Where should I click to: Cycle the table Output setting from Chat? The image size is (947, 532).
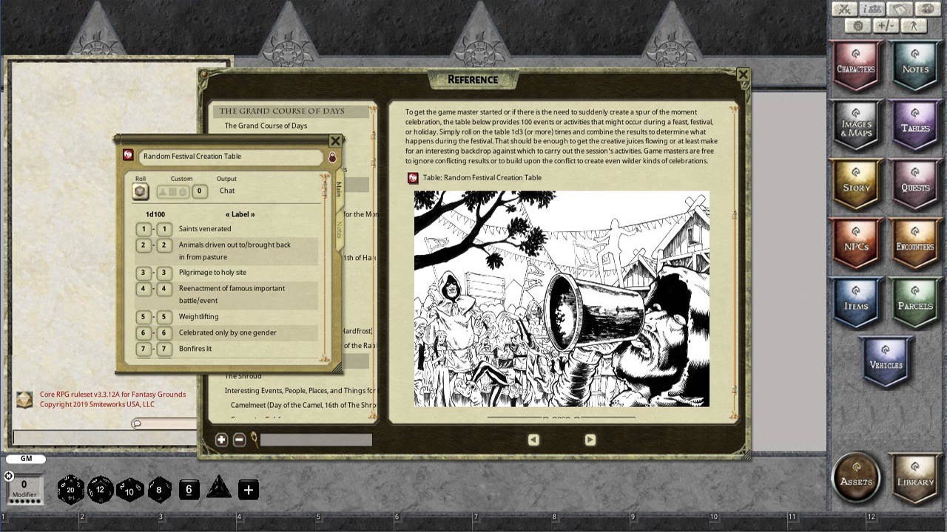pos(226,191)
